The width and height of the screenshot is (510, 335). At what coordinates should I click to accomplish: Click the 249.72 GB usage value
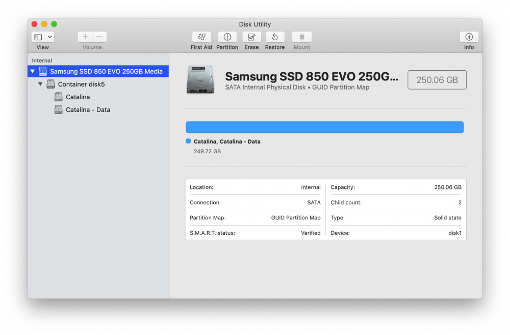pyautogui.click(x=207, y=151)
